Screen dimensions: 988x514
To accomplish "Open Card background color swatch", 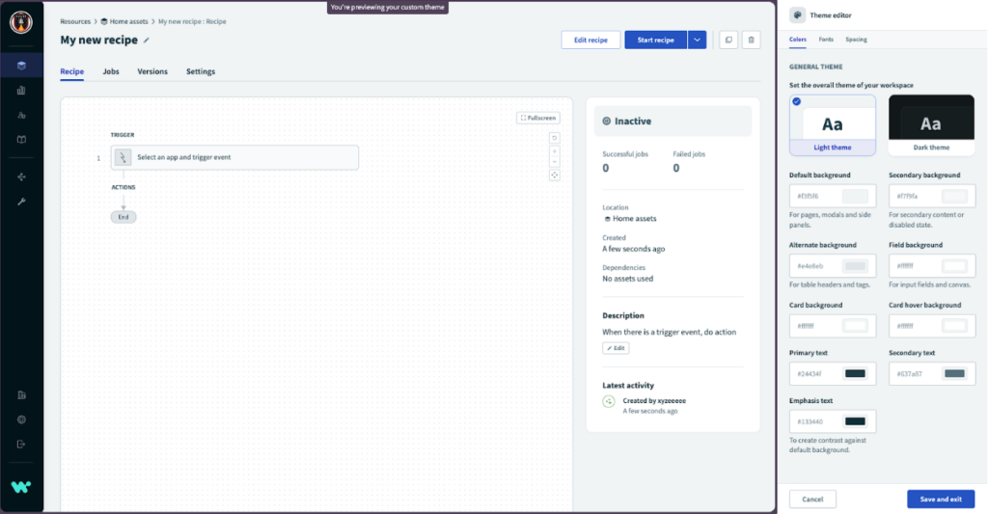I will [855, 326].
